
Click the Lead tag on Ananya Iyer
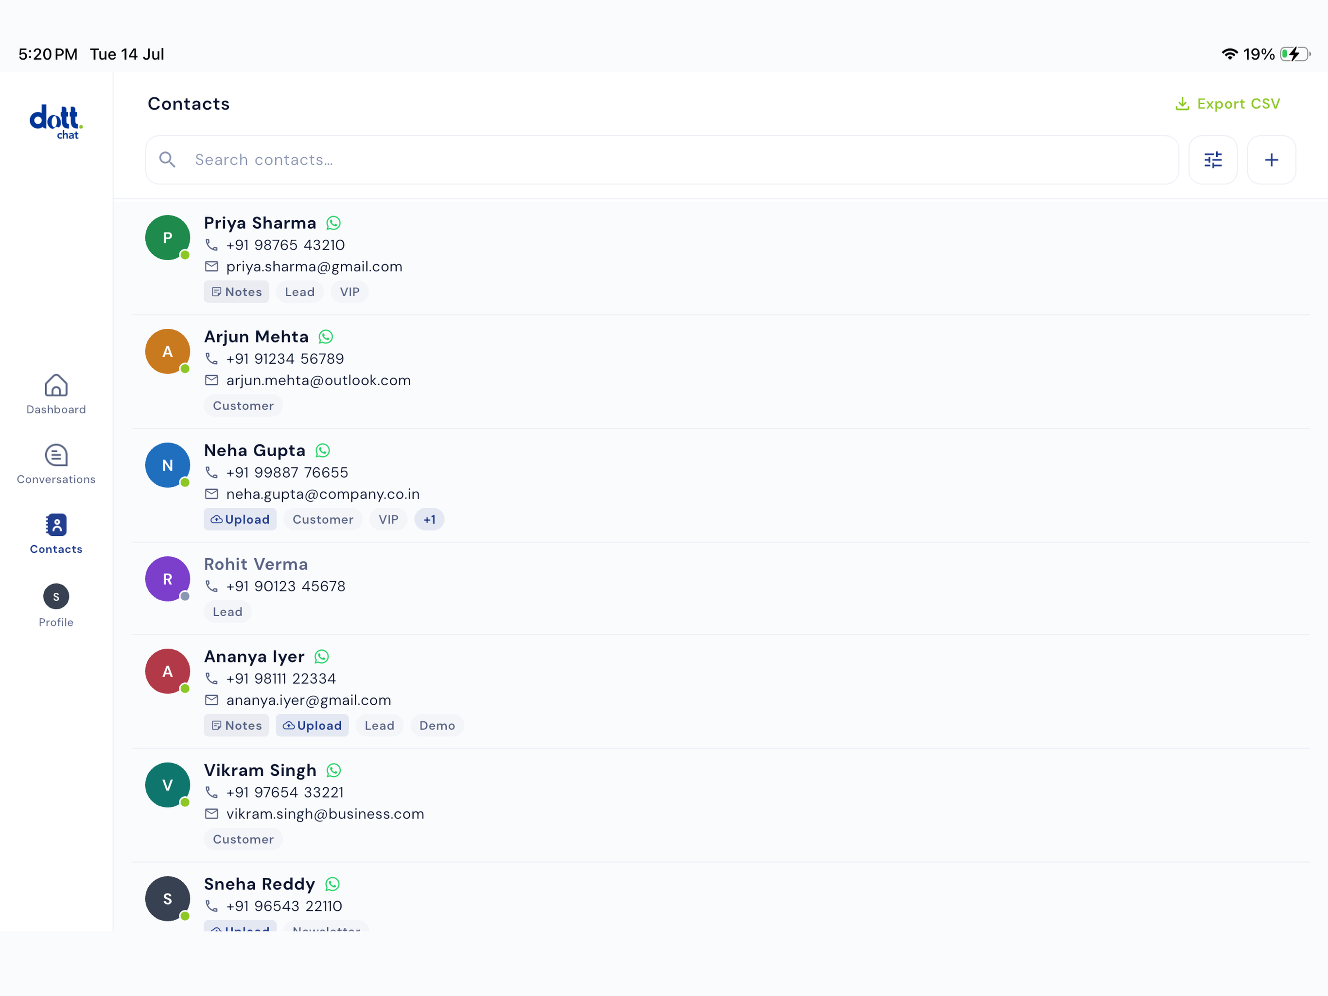pyautogui.click(x=380, y=726)
